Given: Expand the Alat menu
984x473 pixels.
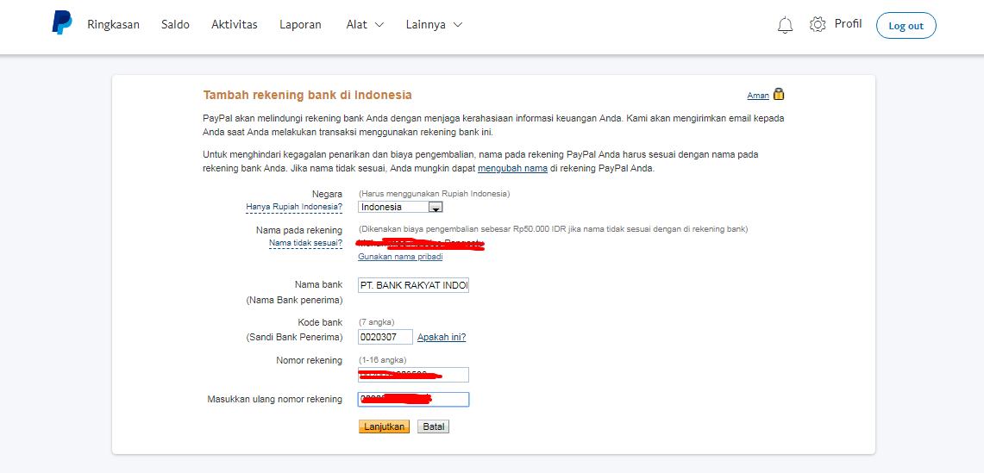Looking at the screenshot, I should 366,24.
